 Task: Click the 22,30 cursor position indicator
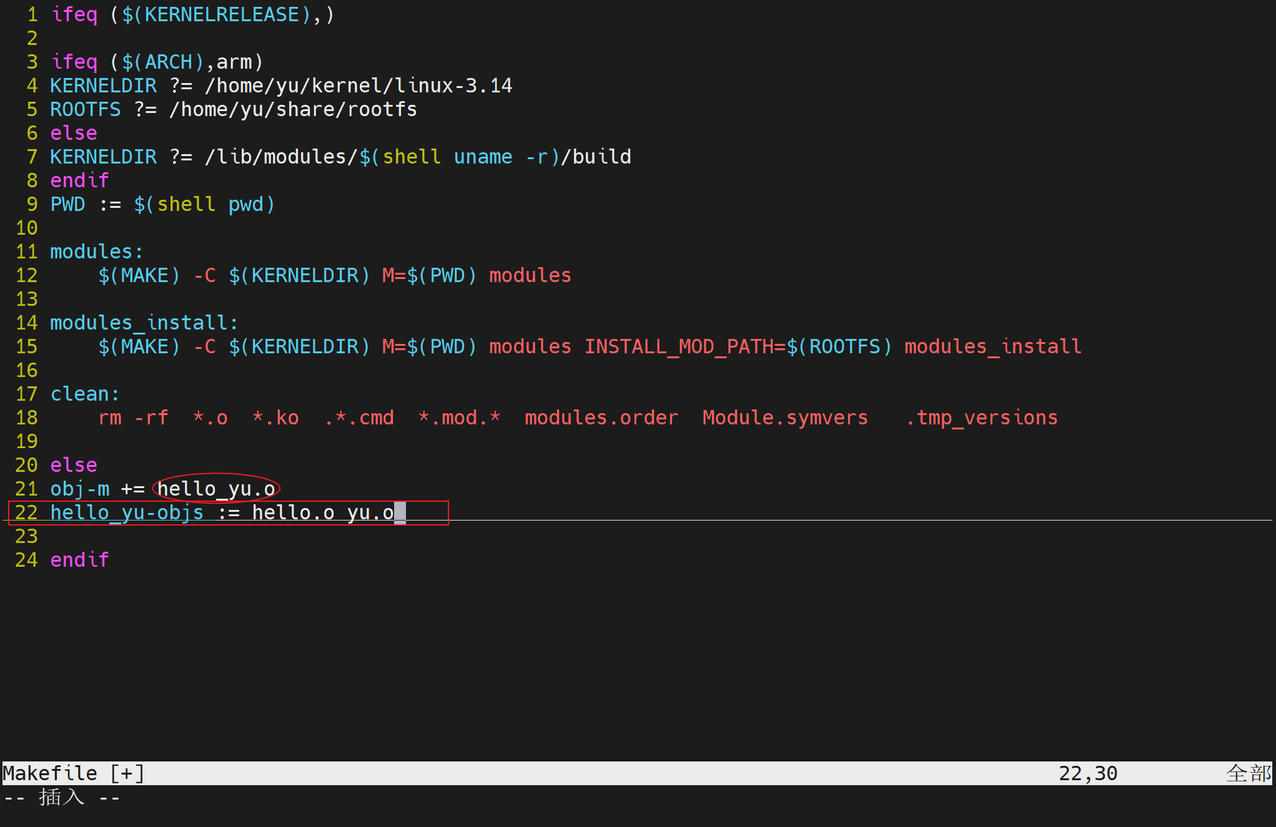tap(1087, 773)
